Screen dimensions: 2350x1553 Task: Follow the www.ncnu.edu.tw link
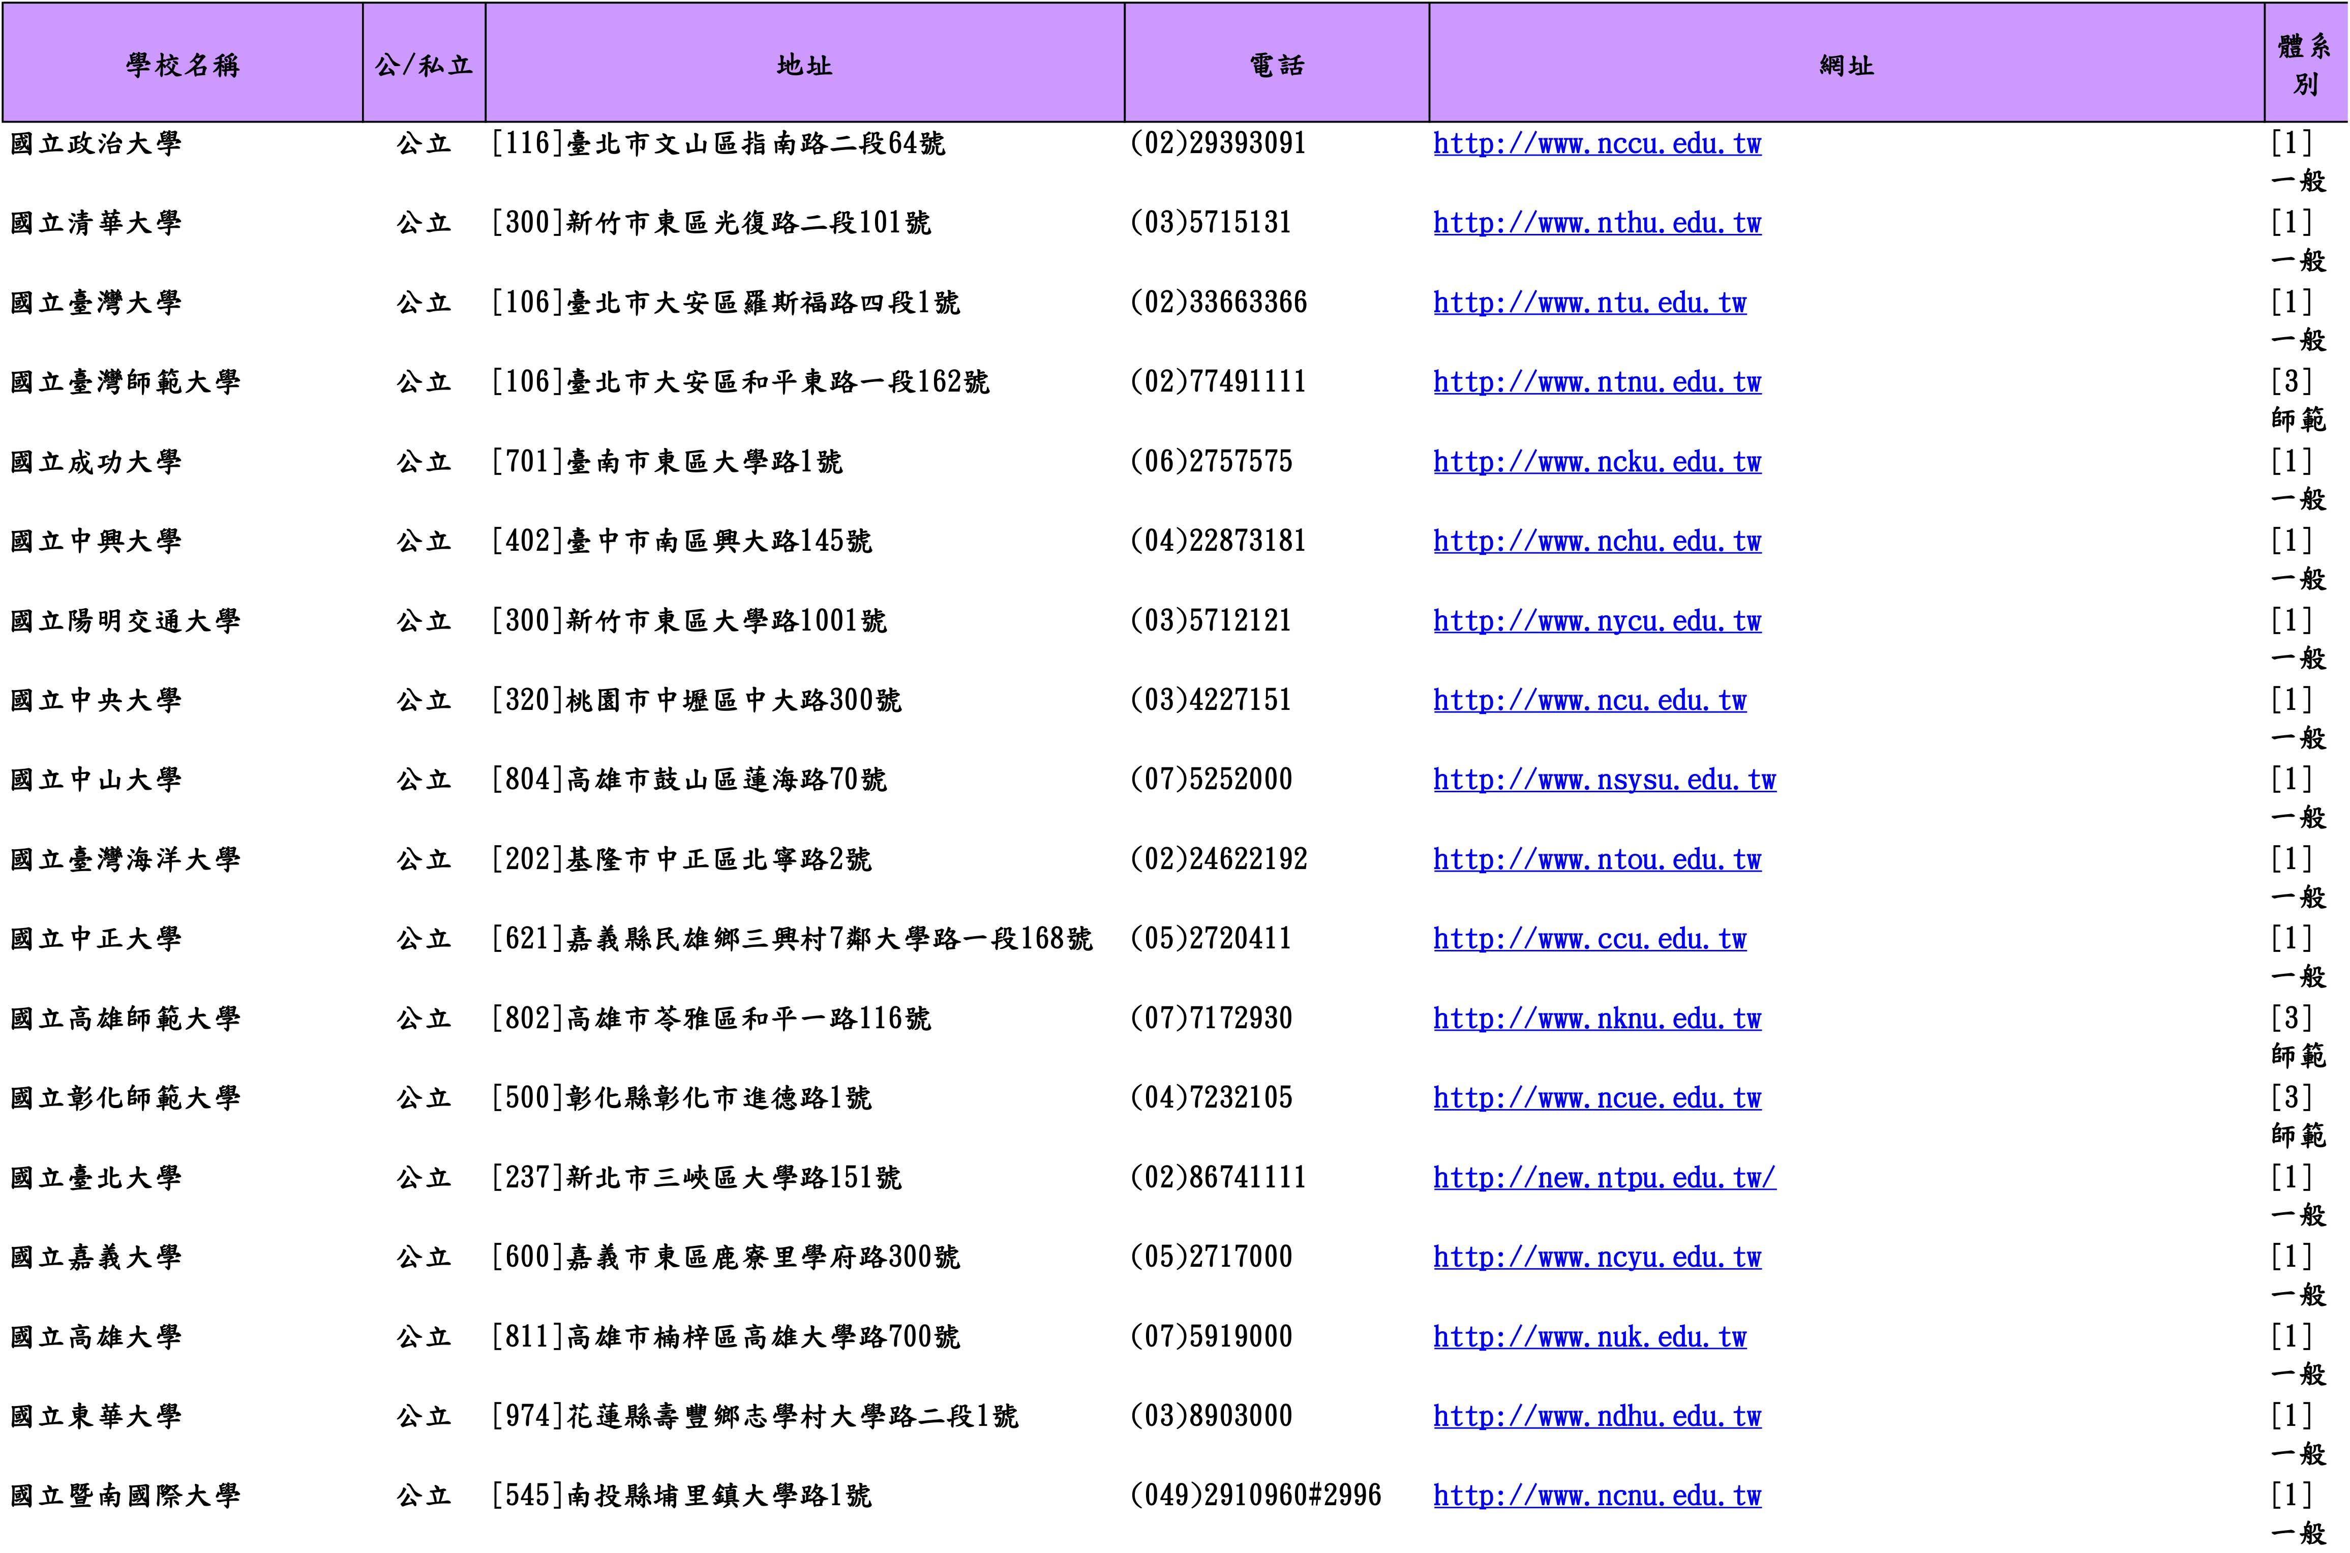(x=1596, y=1497)
